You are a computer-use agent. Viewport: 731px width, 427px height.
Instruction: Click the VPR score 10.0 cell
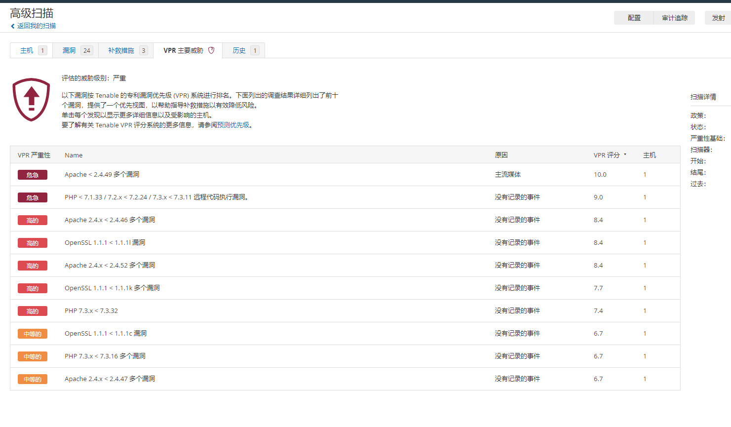click(x=600, y=174)
